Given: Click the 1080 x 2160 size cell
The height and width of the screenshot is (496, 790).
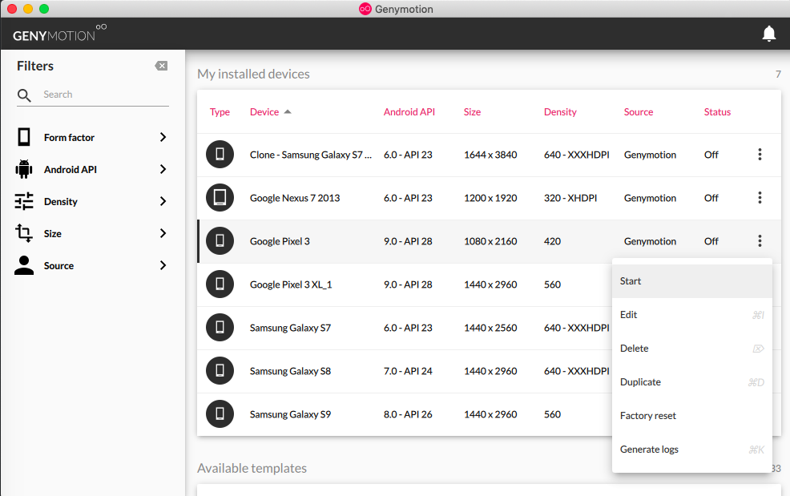Looking at the screenshot, I should click(x=490, y=241).
